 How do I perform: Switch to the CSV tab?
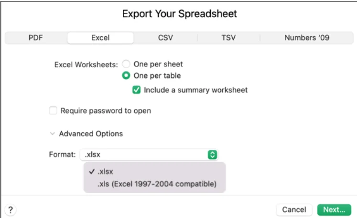[x=165, y=38]
